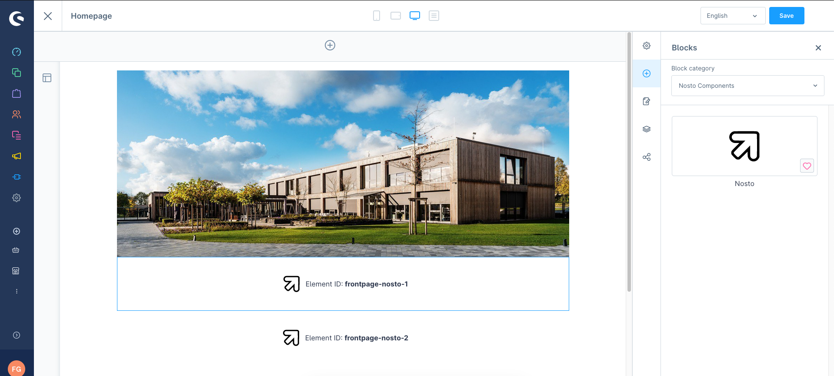Select the frontpage-nosto-2 element block

(x=346, y=338)
